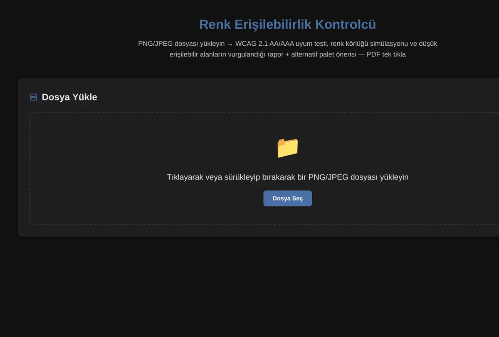Click the subtitle line starting 'erişilebilir alanların vurgulandığı'
499x337 pixels.
coord(287,54)
